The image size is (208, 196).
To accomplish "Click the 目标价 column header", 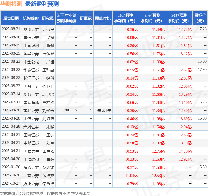I will tap(200, 18).
